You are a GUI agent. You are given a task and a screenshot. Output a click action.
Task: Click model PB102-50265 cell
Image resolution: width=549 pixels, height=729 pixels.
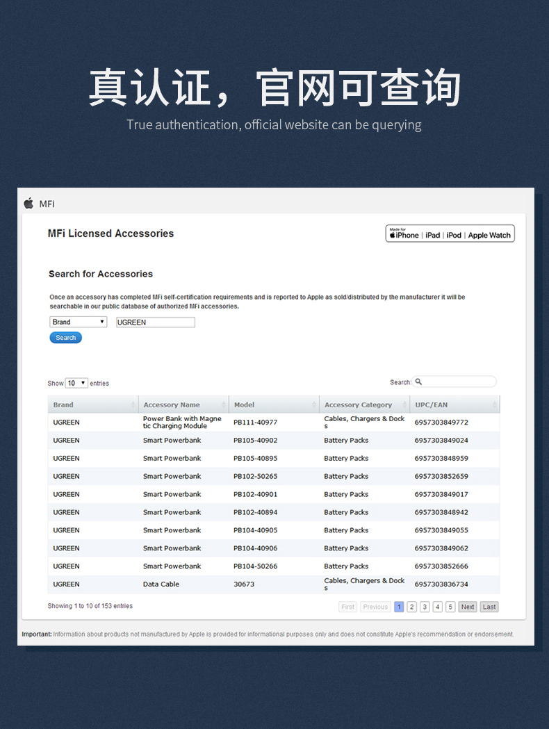[x=255, y=476]
